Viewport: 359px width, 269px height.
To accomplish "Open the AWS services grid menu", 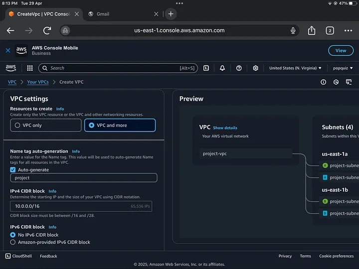I will [x=30, y=68].
